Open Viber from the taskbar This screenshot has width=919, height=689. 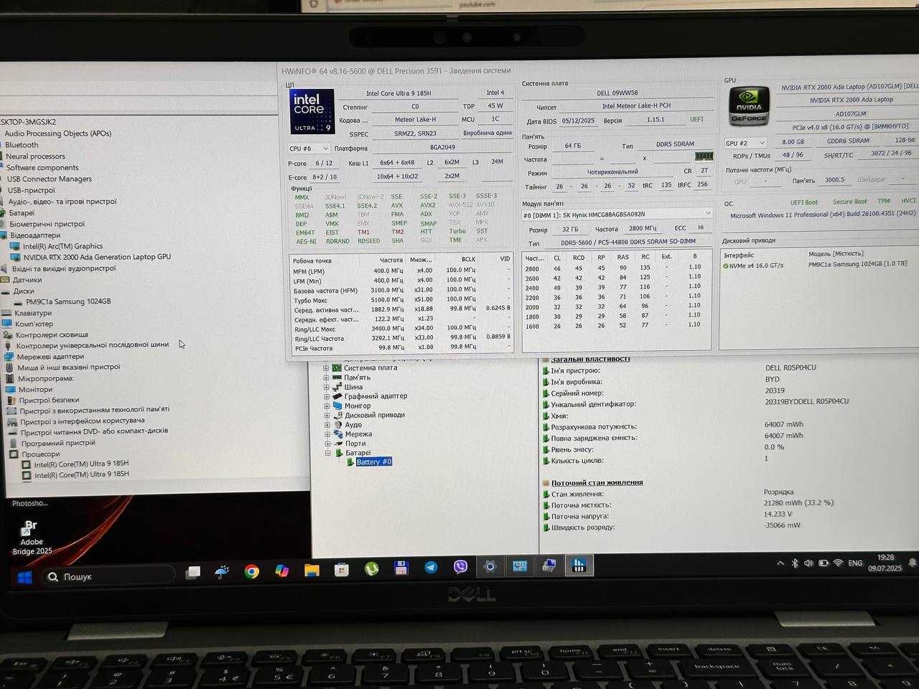tap(460, 567)
